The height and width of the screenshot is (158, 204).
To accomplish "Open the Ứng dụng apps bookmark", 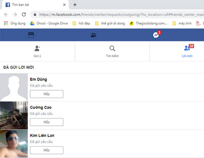I will pyautogui.click(x=15, y=23).
